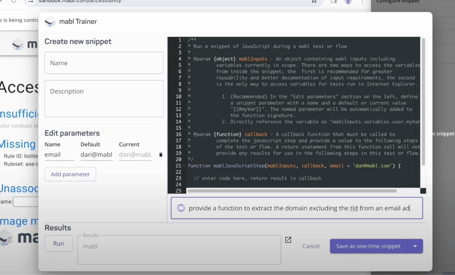The width and height of the screenshot is (455, 275).
Task: Click line number 25 in gutter
Action: [x=178, y=191]
